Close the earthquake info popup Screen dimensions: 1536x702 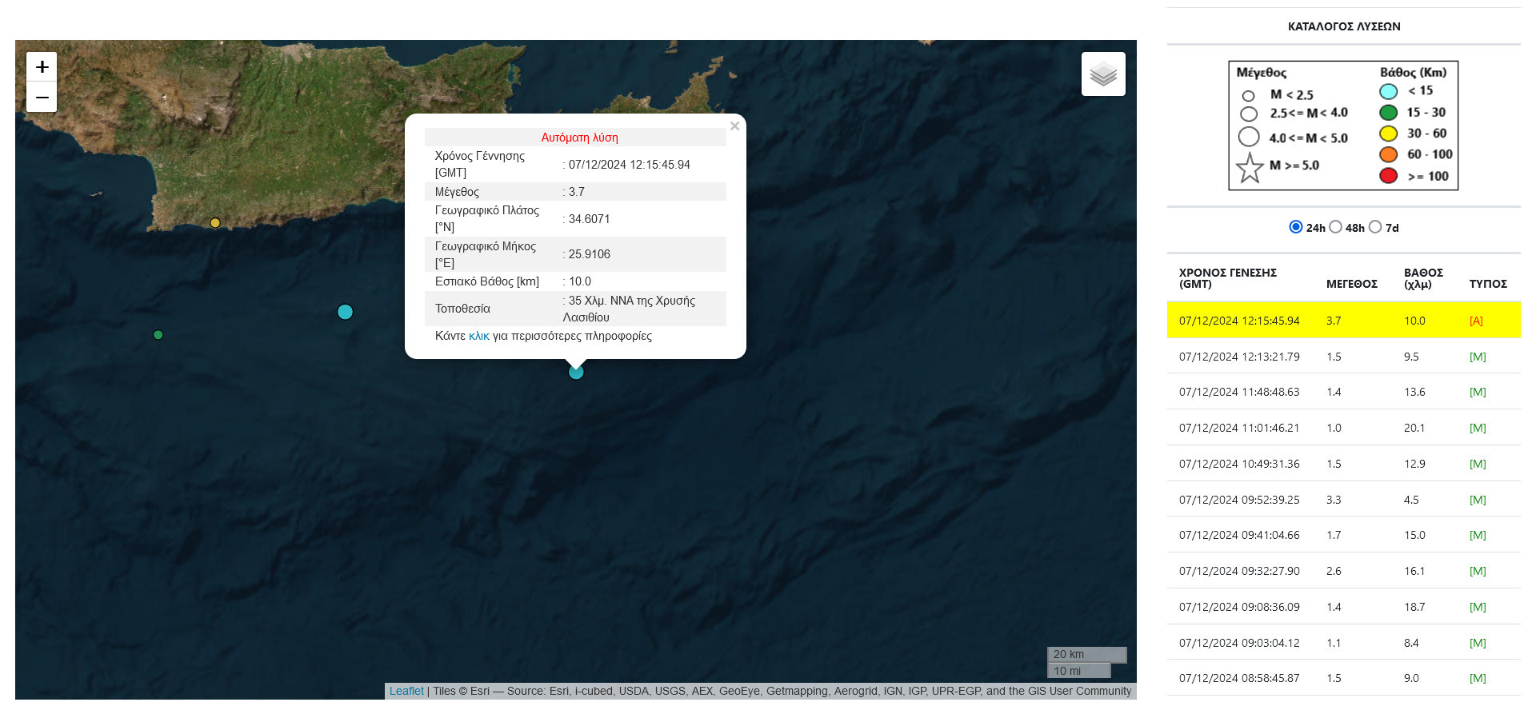coord(734,126)
